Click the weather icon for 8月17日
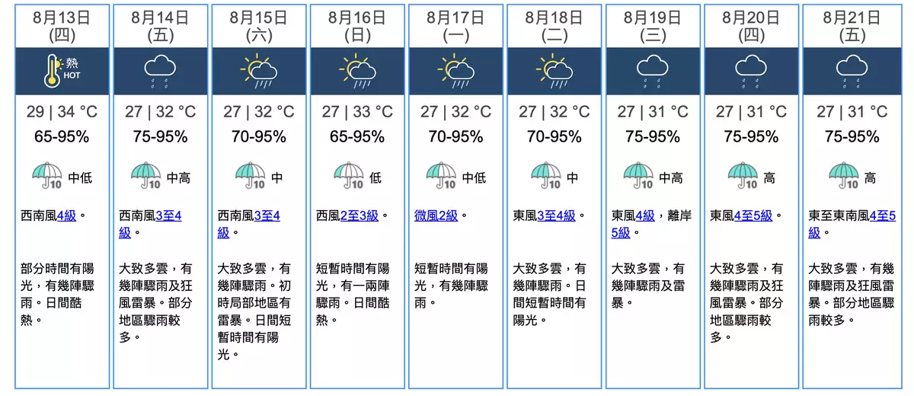Image resolution: width=914 pixels, height=396 pixels. (455, 70)
